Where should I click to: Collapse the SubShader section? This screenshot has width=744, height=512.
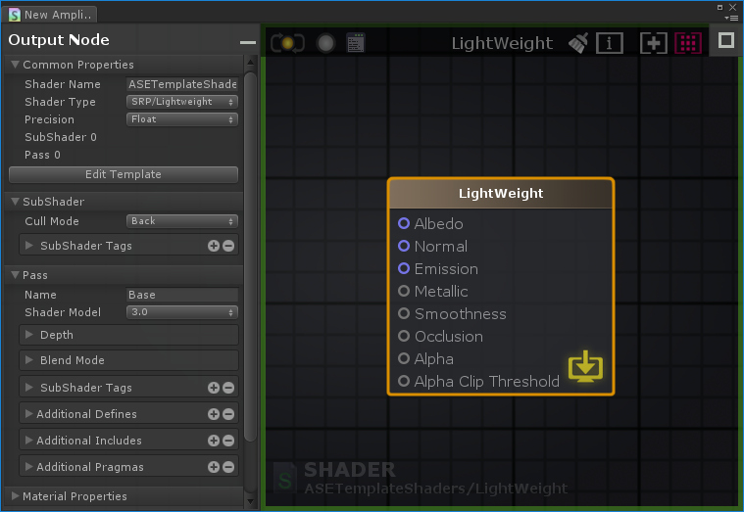(x=15, y=202)
